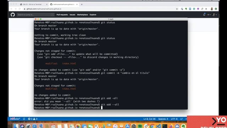Click the Evernote elephant extension icon in Chrome

click(186, 9)
